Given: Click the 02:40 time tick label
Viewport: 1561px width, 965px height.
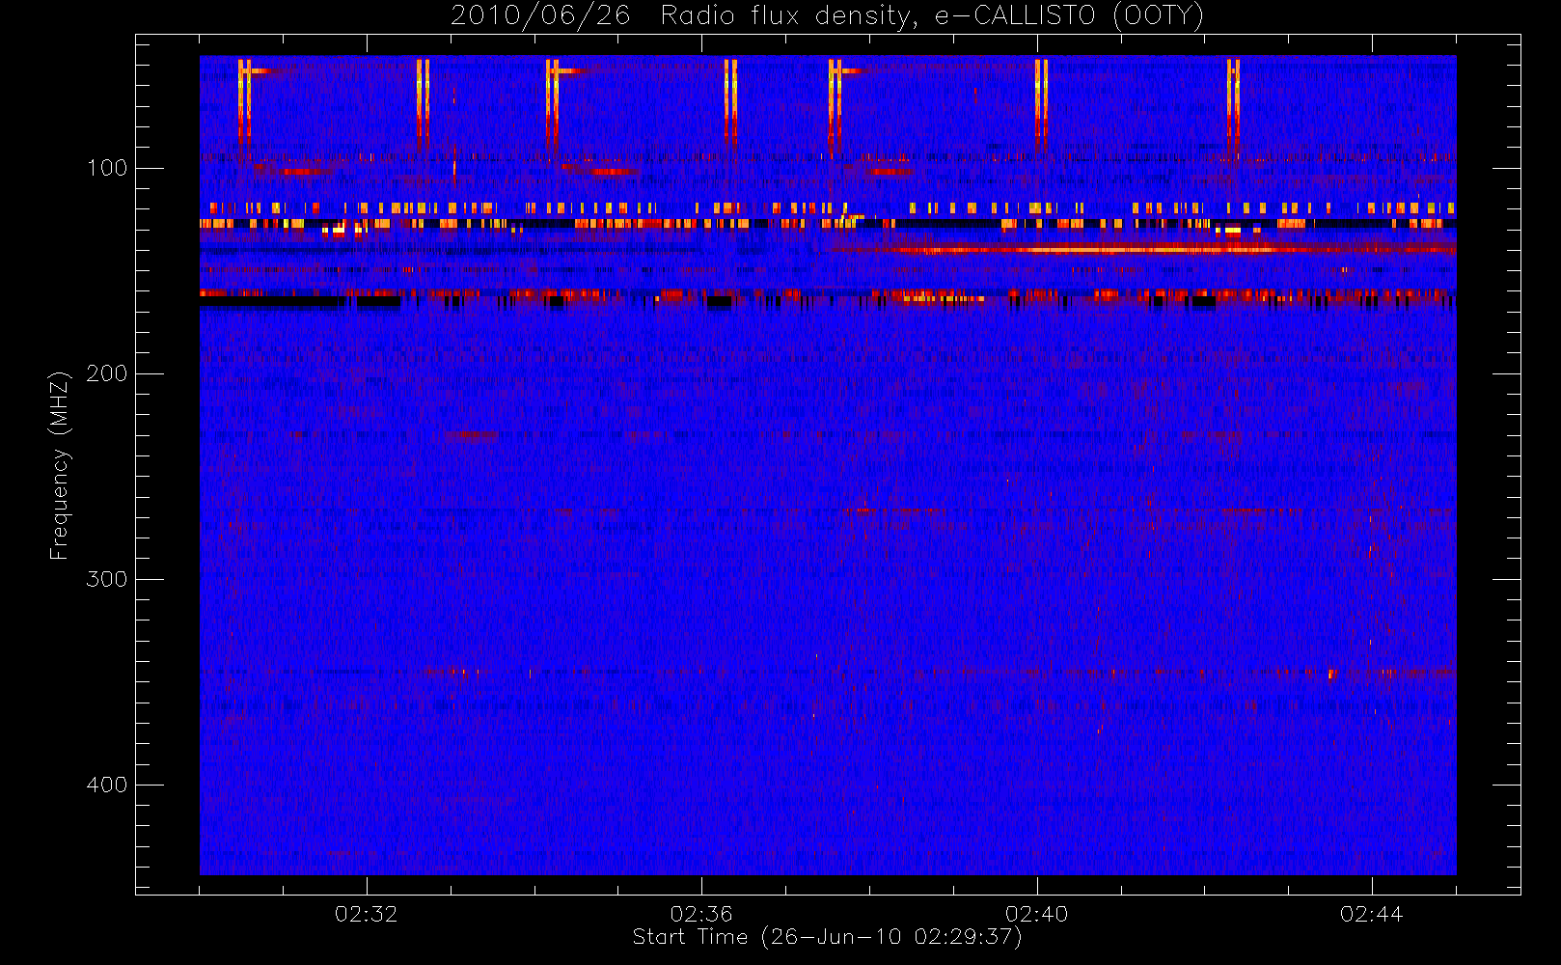Looking at the screenshot, I should pyautogui.click(x=1036, y=914).
